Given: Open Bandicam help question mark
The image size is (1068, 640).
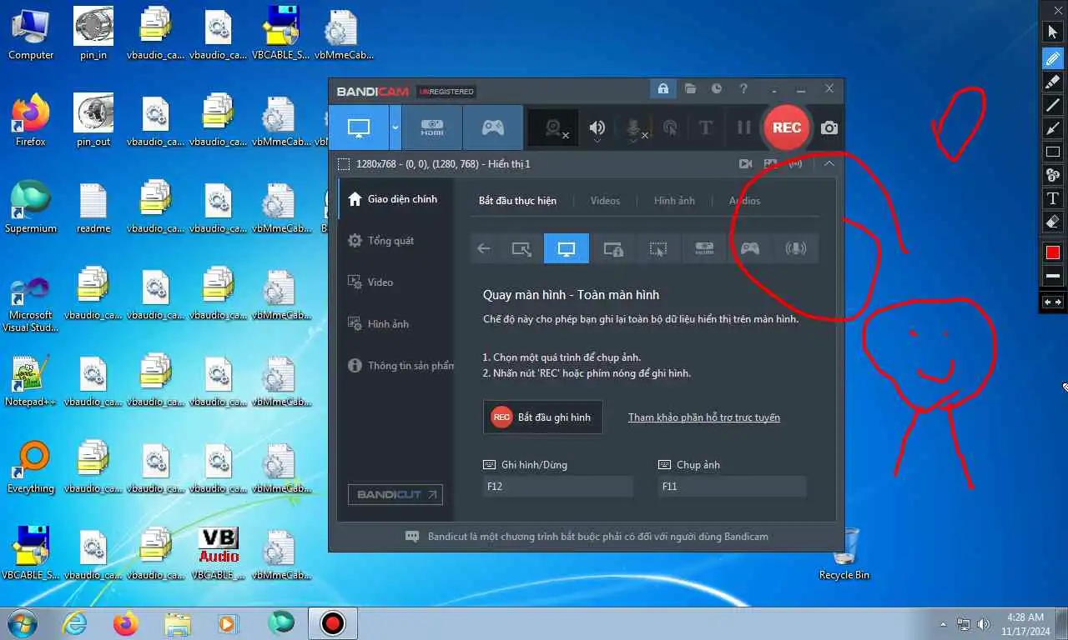Looking at the screenshot, I should [743, 88].
